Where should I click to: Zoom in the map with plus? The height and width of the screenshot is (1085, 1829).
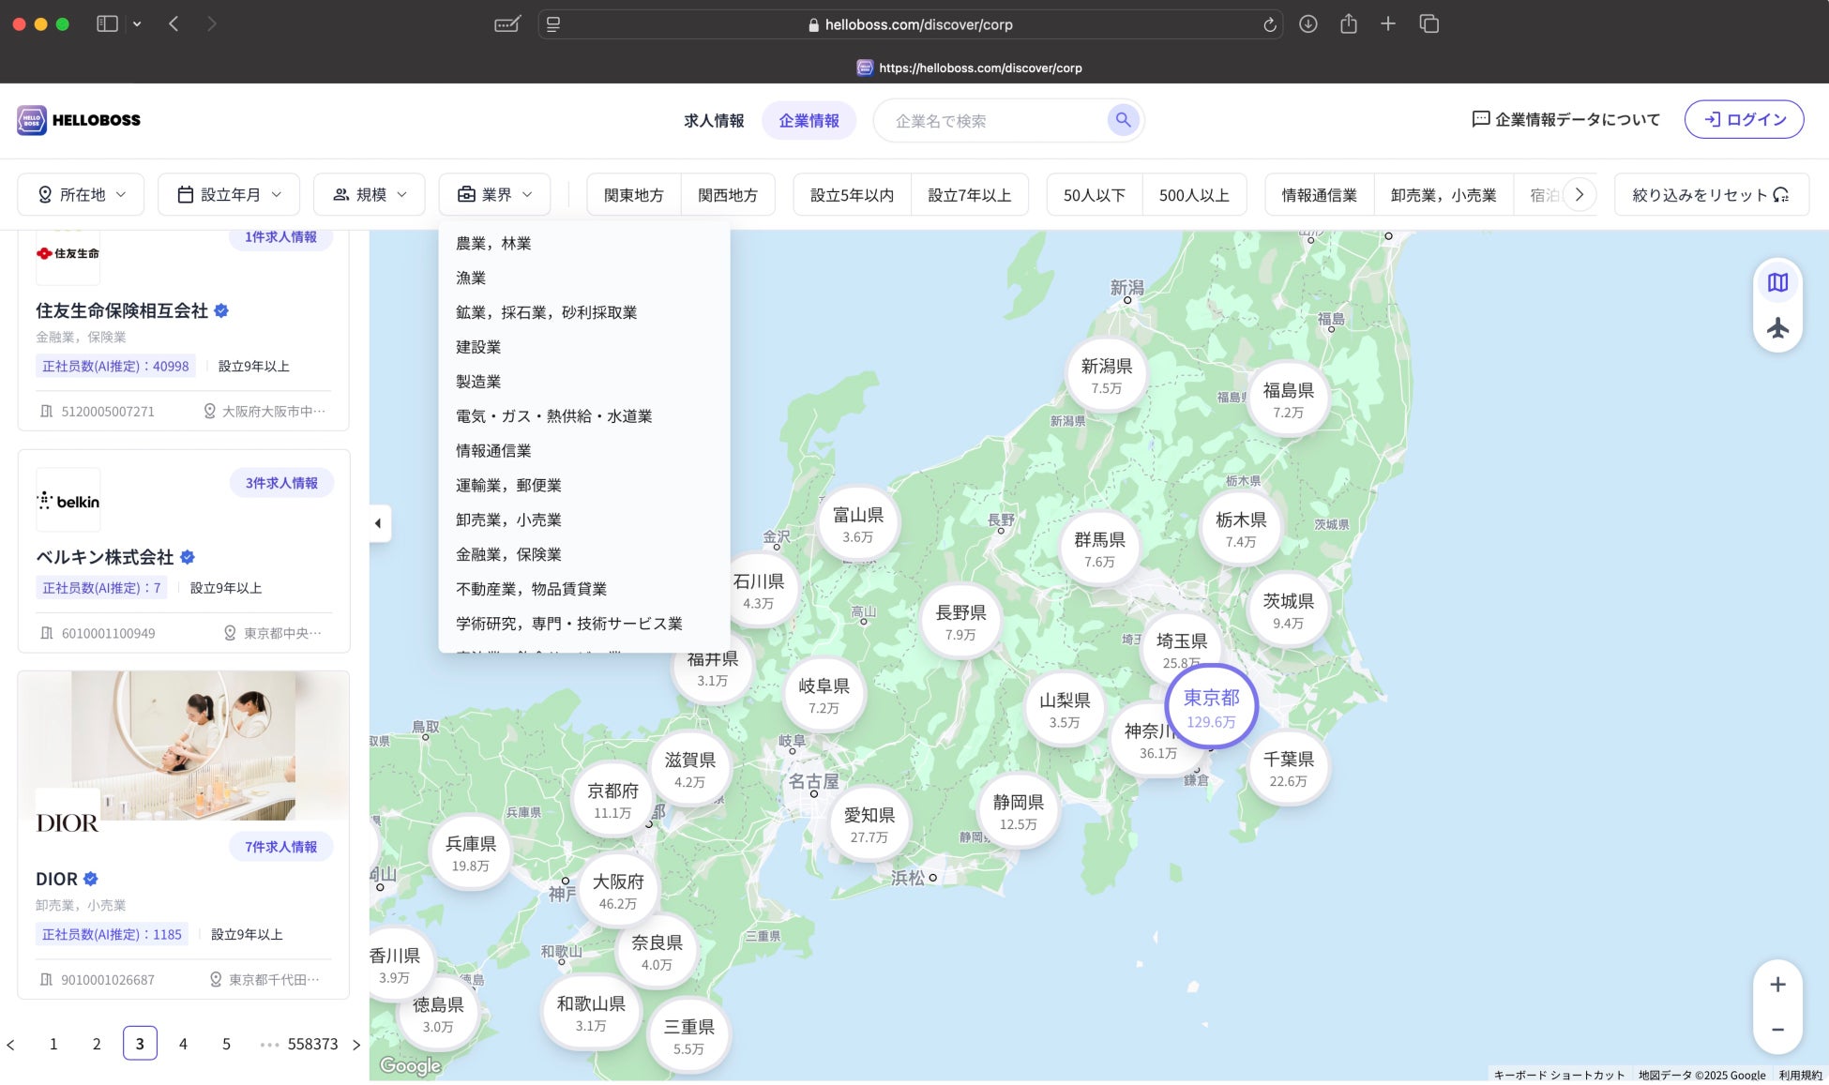(x=1777, y=985)
